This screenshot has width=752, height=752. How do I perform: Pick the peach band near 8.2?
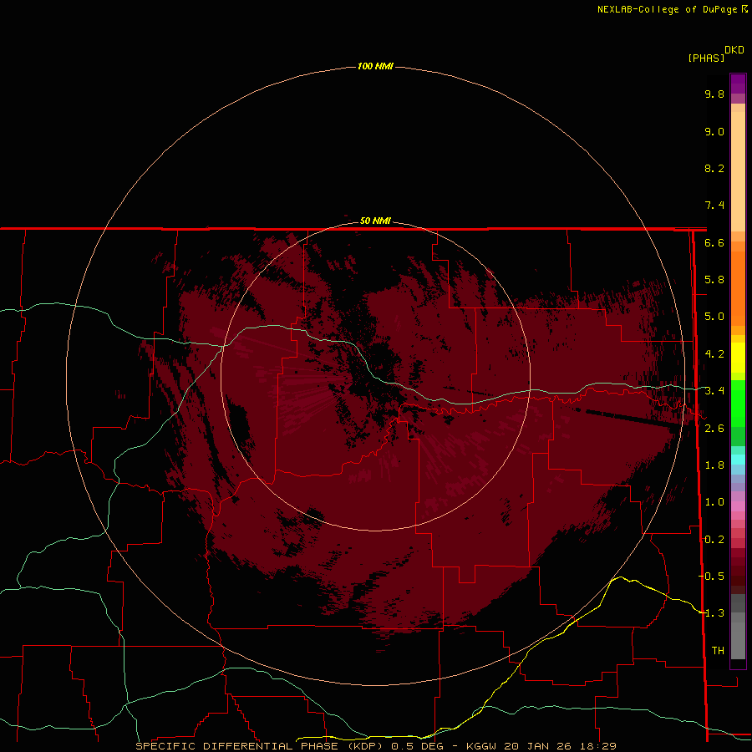point(738,171)
